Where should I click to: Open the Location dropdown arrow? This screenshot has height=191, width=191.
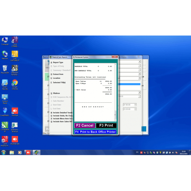click(139, 78)
